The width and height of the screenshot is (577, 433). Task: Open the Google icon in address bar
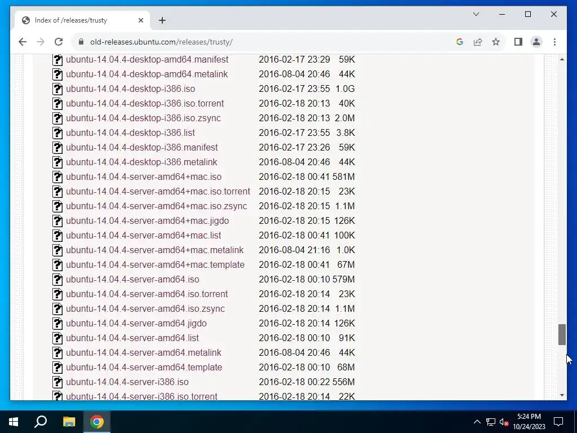point(459,42)
